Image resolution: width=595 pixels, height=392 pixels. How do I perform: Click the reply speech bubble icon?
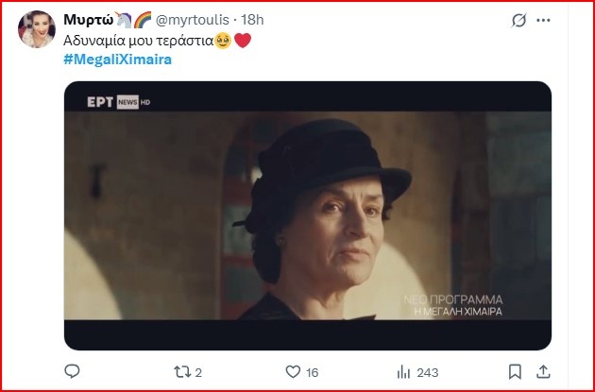(x=72, y=372)
